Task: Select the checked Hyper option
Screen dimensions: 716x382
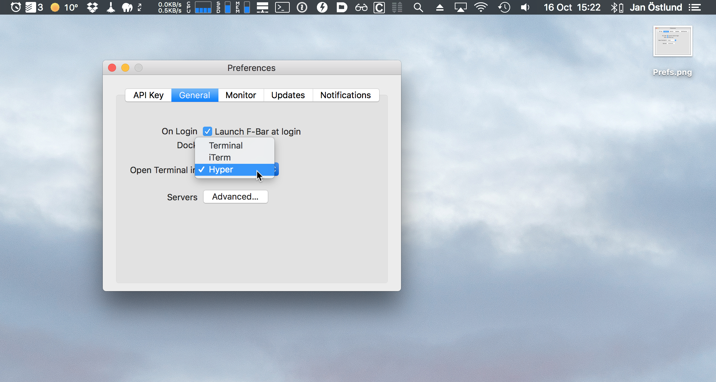Action: (x=221, y=169)
